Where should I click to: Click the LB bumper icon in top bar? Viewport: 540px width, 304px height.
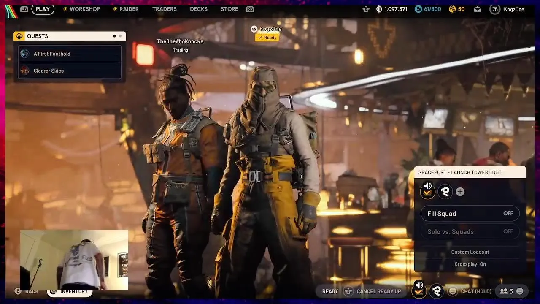[x=24, y=9]
